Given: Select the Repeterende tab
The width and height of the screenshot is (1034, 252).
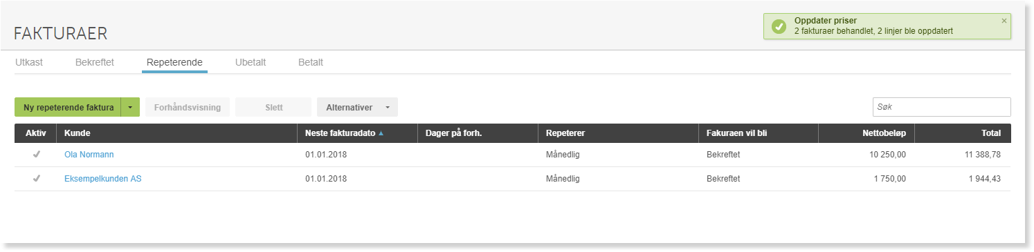Looking at the screenshot, I should 174,62.
